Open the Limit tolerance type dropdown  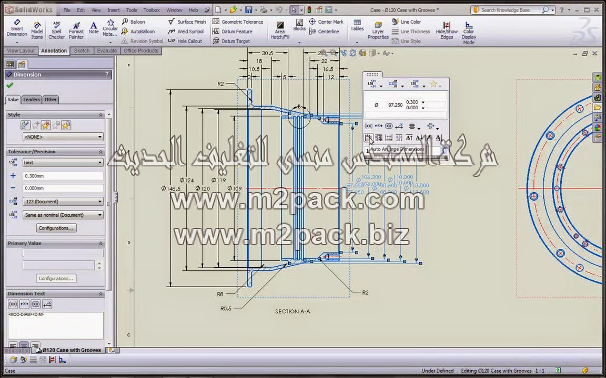pos(63,162)
